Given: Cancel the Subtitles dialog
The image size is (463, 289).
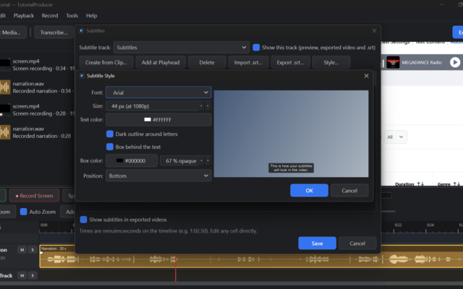Looking at the screenshot, I should (357, 243).
